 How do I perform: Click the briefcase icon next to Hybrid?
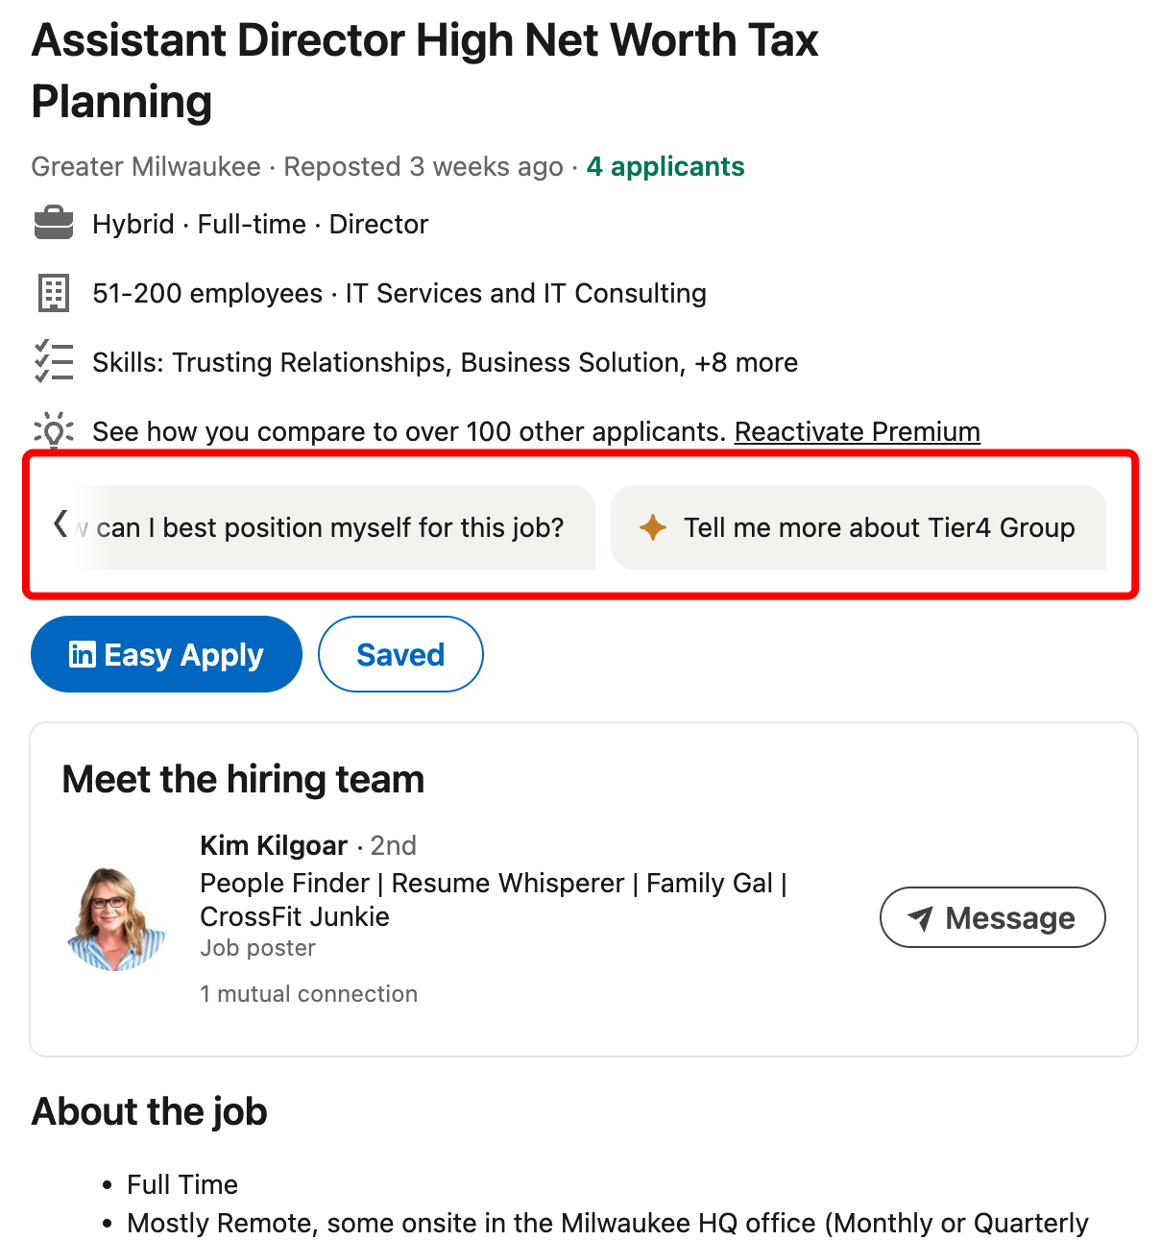[53, 222]
